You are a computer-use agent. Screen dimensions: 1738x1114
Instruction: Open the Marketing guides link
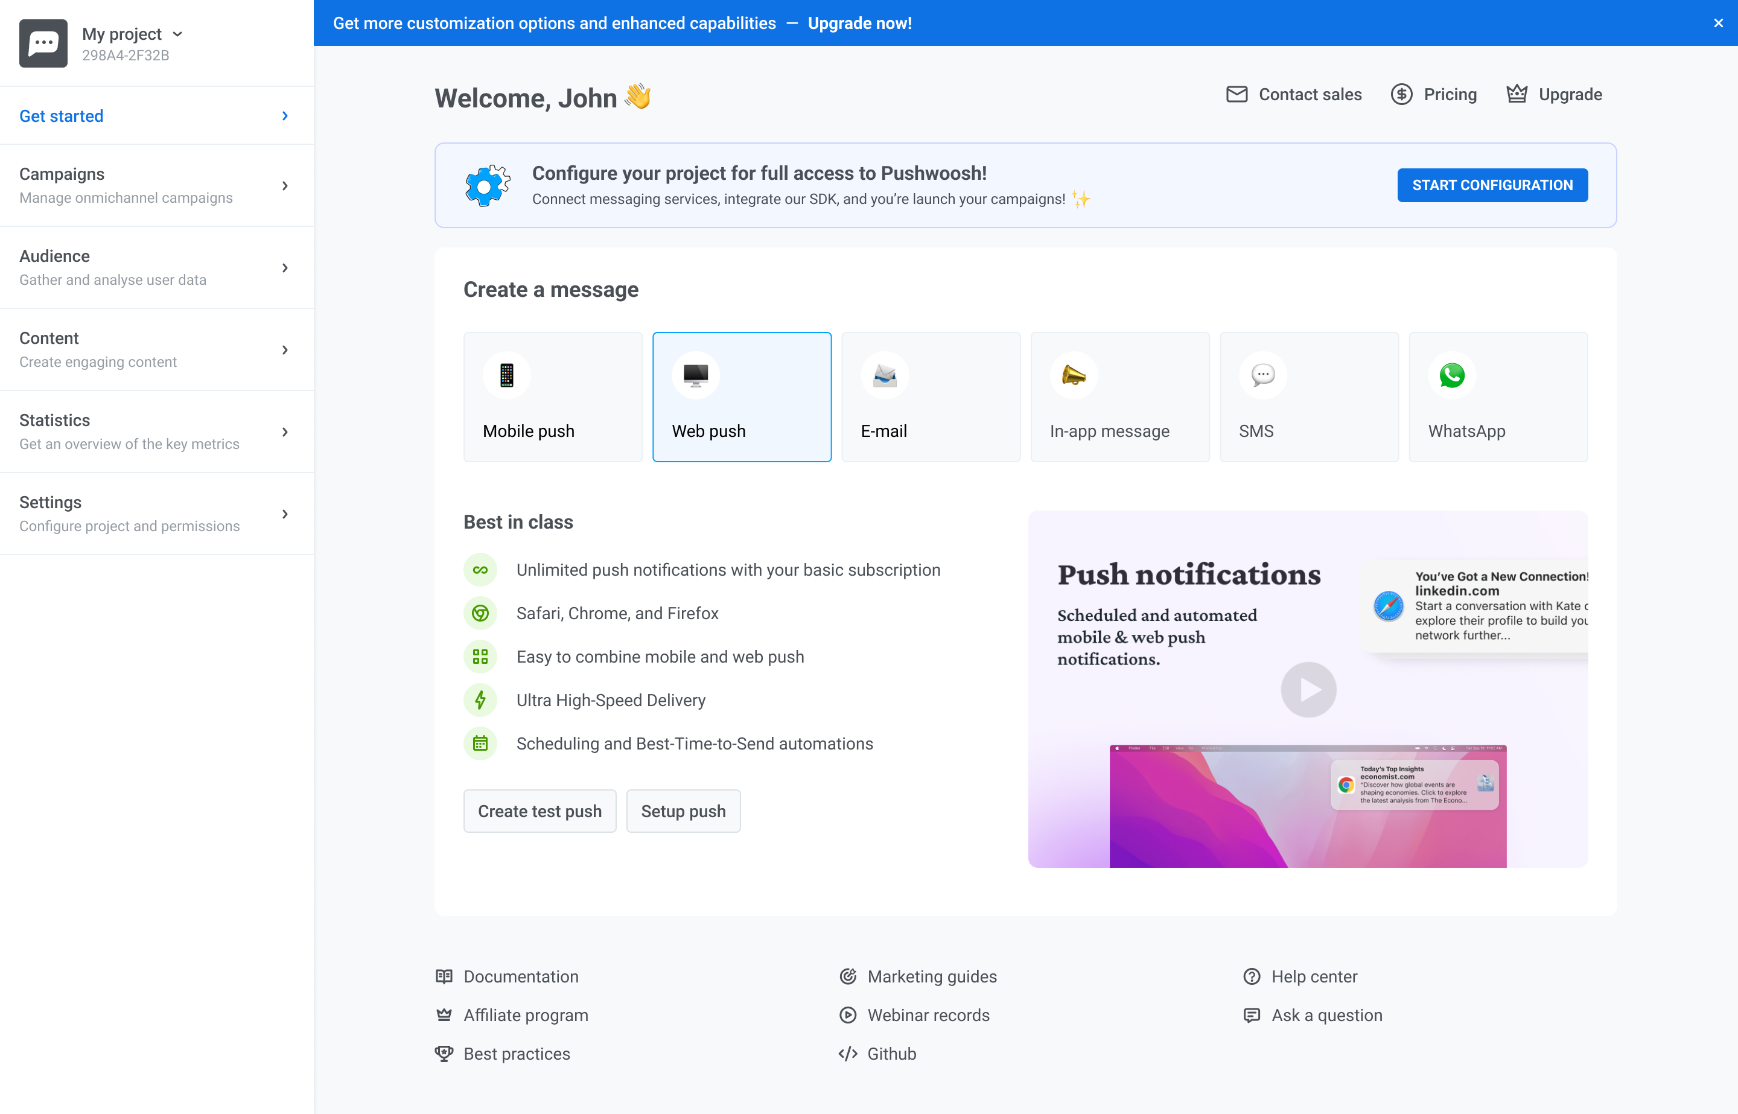(932, 976)
